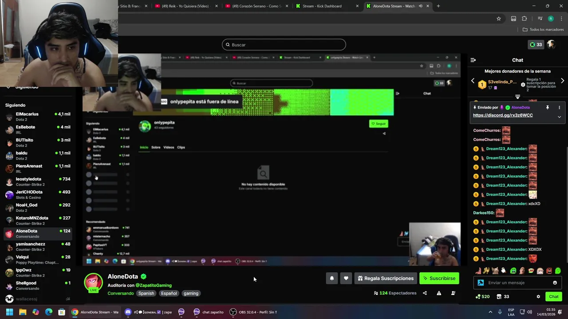The height and width of the screenshot is (319, 568).
Task: Follow the channel with the heart icon
Action: pyautogui.click(x=346, y=278)
